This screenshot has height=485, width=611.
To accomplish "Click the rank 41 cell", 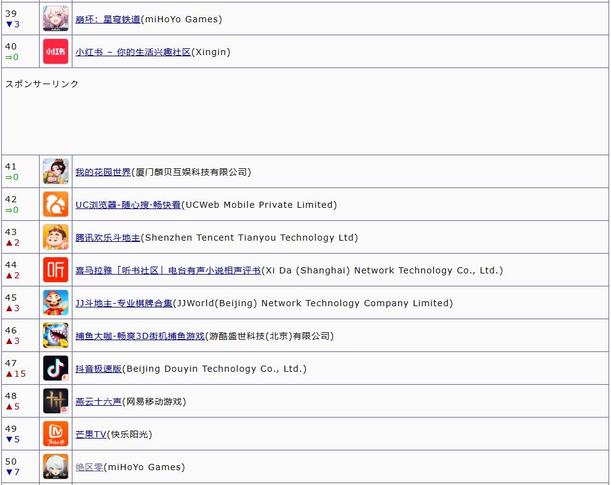I will tap(20, 171).
